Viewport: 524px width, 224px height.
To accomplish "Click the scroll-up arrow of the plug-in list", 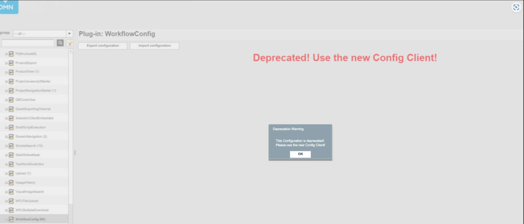I will click(x=71, y=51).
